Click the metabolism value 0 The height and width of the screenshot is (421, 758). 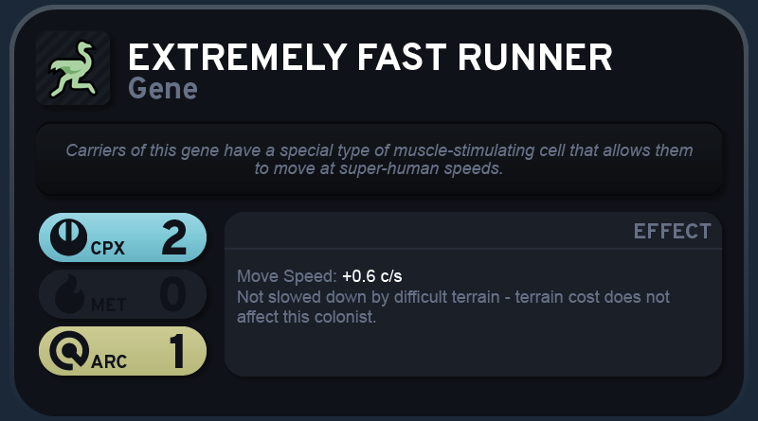[173, 294]
